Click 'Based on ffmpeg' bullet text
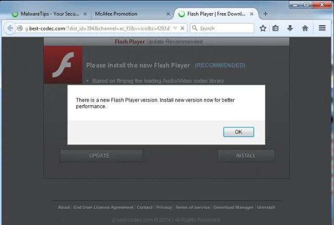This screenshot has width=334, height=225. coord(158,81)
